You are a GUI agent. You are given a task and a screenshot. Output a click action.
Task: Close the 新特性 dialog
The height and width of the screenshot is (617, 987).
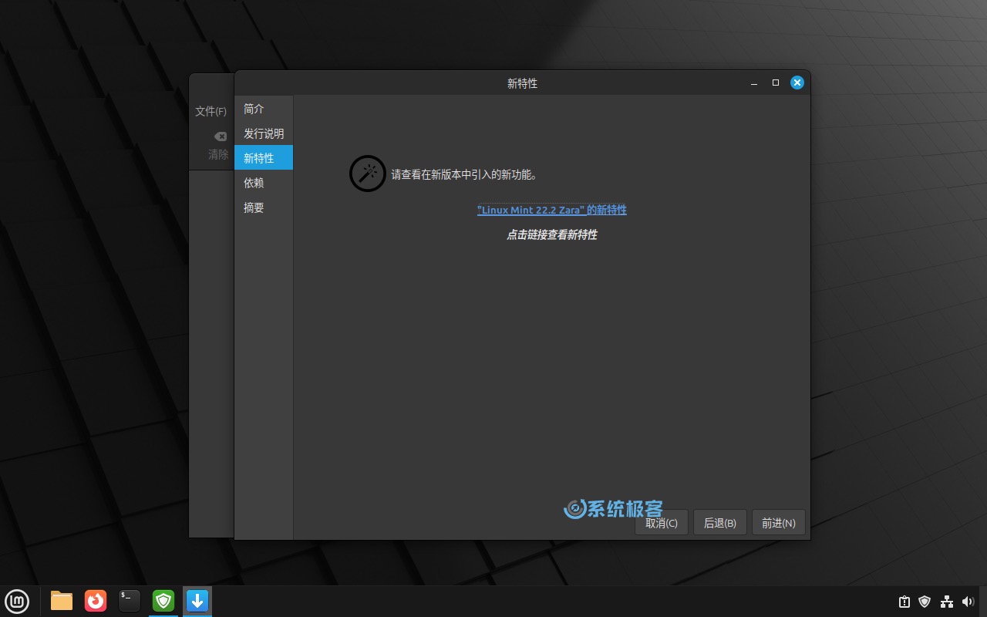click(797, 83)
